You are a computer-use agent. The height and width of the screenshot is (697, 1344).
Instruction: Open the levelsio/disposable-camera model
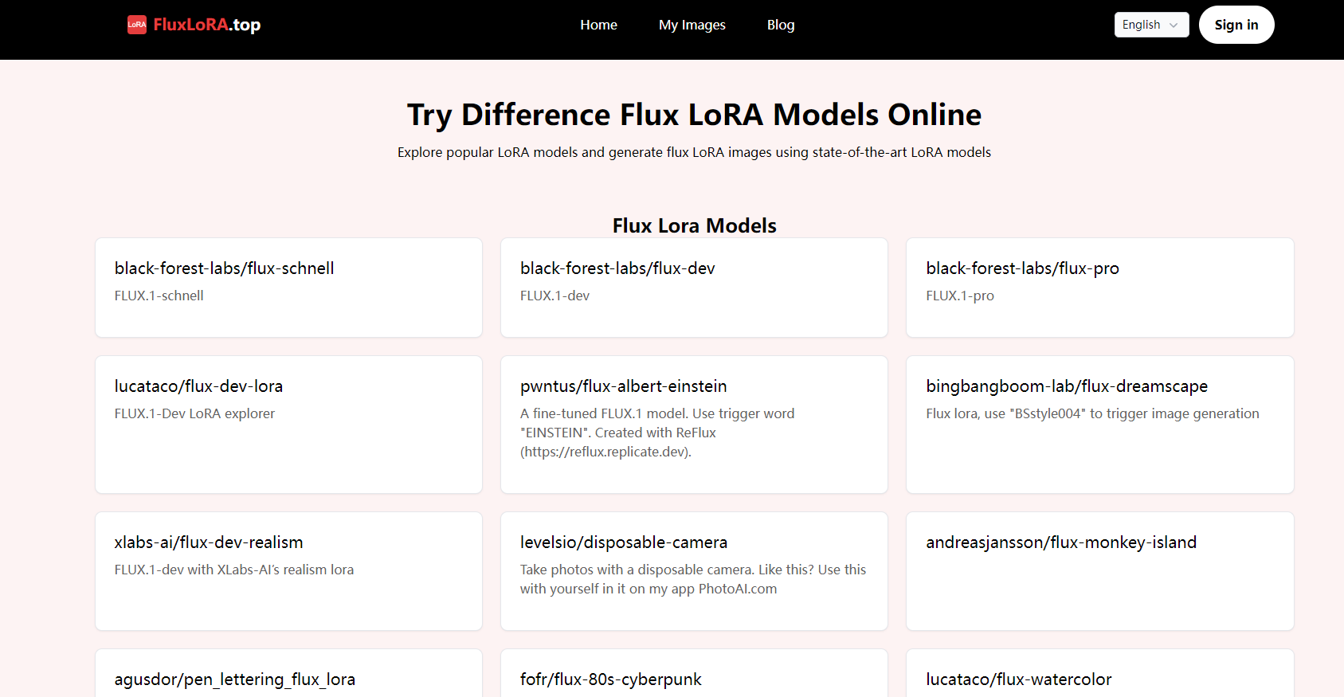(694, 571)
